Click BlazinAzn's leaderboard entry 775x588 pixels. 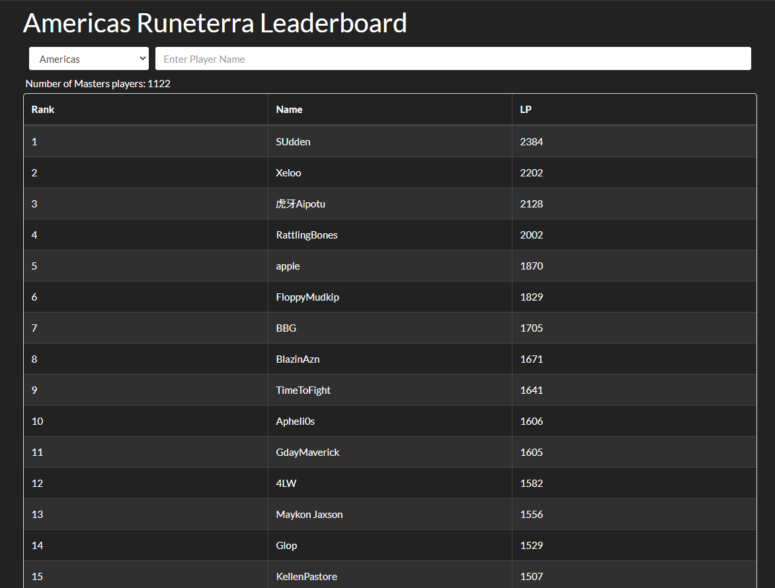(x=298, y=359)
